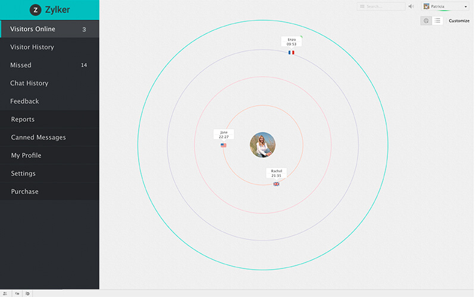Click the users icon in the bottom bar
Screen dimensions: 476x297
pos(5,293)
